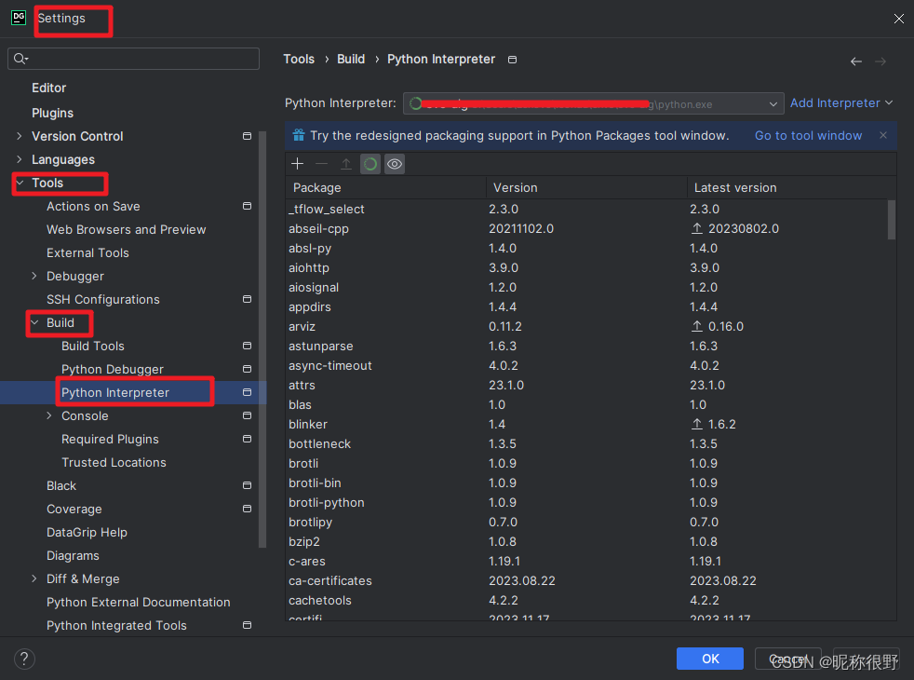Sort by Version column header

point(587,188)
